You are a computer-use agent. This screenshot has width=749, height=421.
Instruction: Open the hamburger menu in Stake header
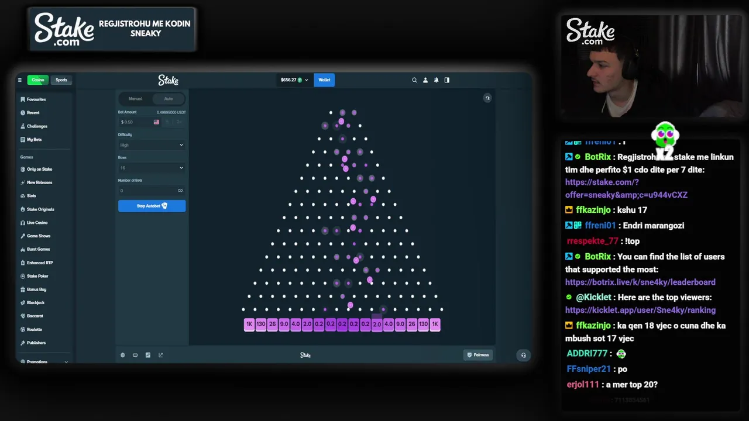coord(19,80)
